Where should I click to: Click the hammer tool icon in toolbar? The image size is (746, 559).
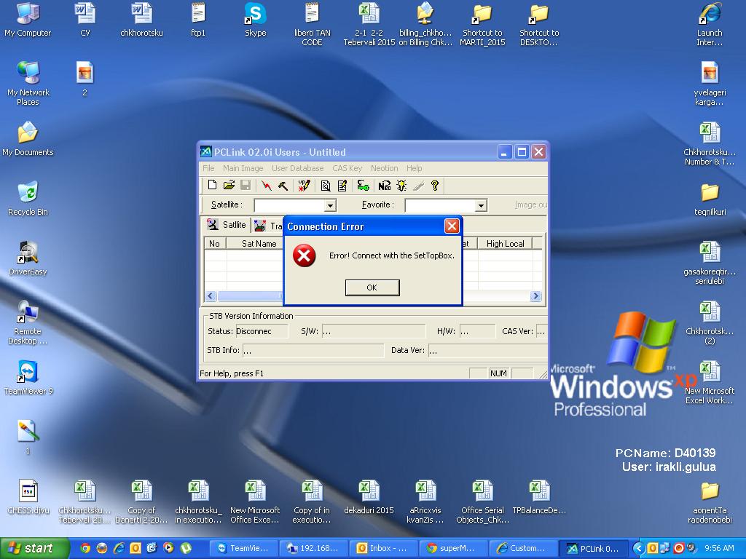coord(283,186)
